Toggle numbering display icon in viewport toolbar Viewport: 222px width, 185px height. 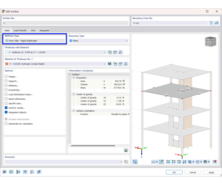(153, 162)
